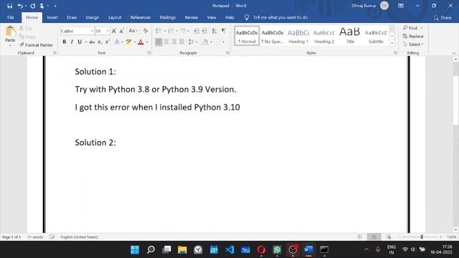Switch to the Design tab
The height and width of the screenshot is (258, 459).
point(93,17)
